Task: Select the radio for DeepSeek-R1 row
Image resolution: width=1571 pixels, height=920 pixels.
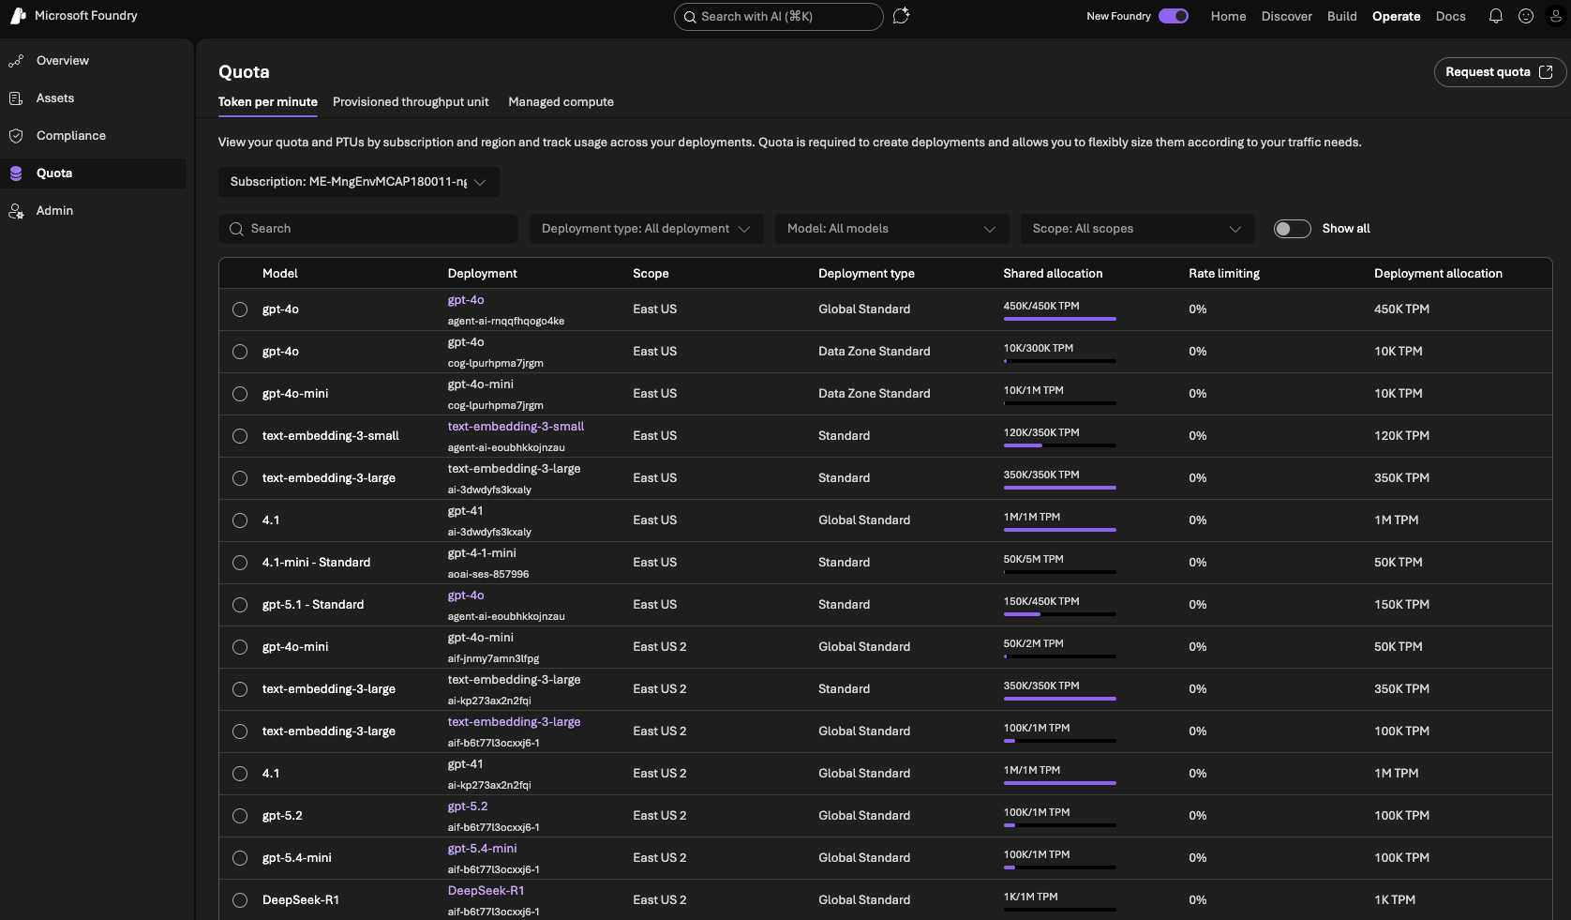Action: pyautogui.click(x=240, y=900)
